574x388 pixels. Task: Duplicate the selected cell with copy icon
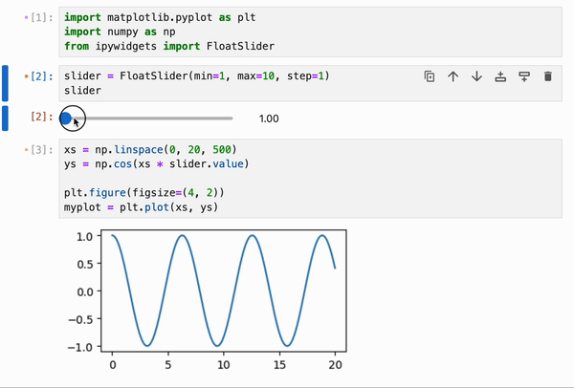pyautogui.click(x=430, y=76)
